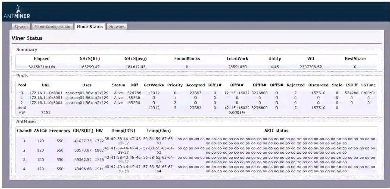Image resolution: width=390 pixels, height=189 pixels.
Task: Click pool 2 Alive status
Action: (118, 103)
